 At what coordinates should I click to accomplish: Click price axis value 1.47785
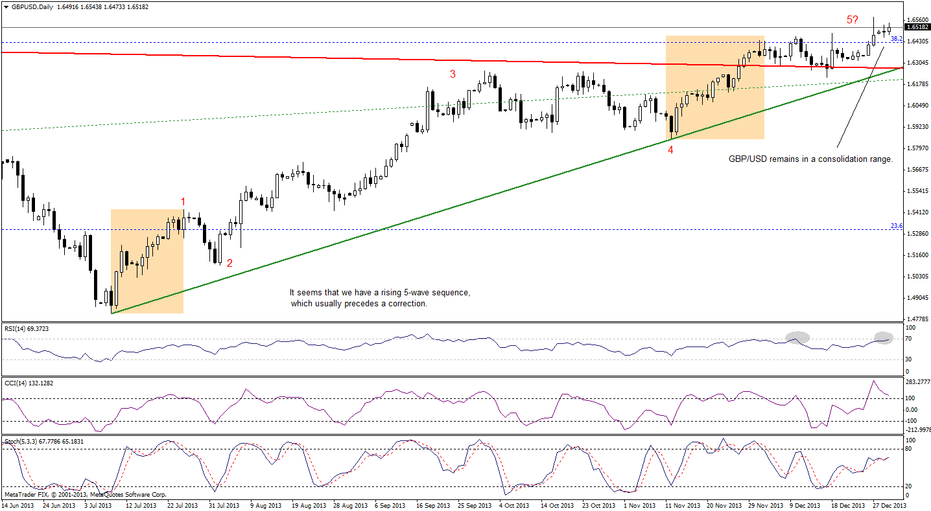pos(917,319)
